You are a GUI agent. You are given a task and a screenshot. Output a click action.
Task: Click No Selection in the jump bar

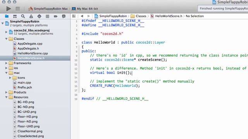(x=195, y=16)
